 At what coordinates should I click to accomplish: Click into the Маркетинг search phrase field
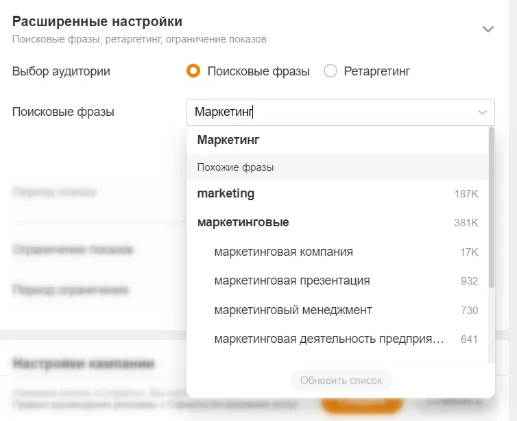pyautogui.click(x=329, y=112)
